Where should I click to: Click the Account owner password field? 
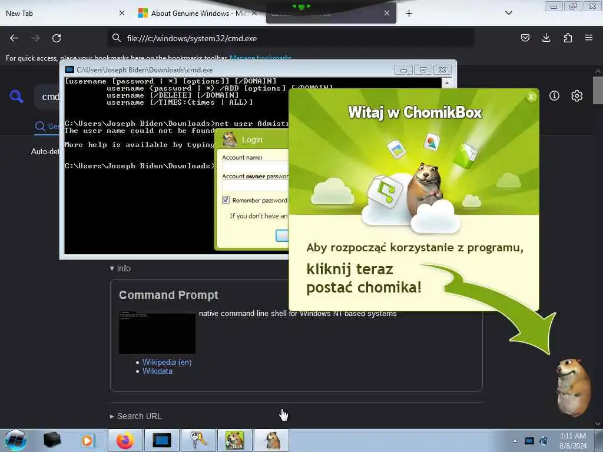(x=255, y=185)
